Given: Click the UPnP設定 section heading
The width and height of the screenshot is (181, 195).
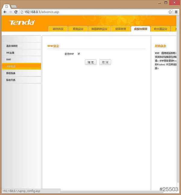Looking at the screenshot, I should pos(53,46).
